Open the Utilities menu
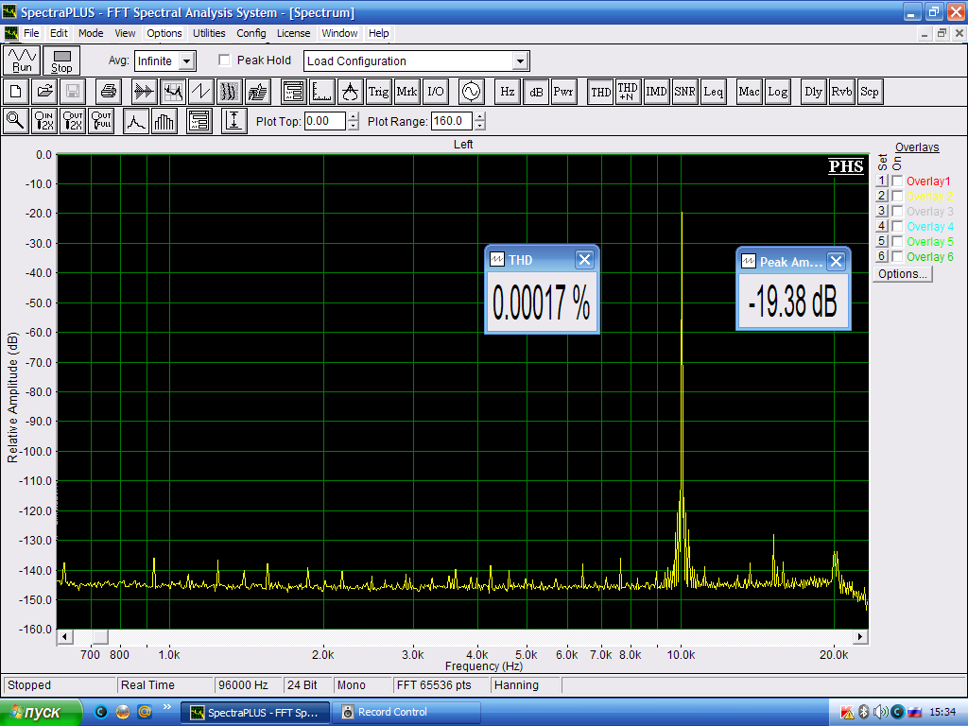The width and height of the screenshot is (968, 726). click(209, 33)
